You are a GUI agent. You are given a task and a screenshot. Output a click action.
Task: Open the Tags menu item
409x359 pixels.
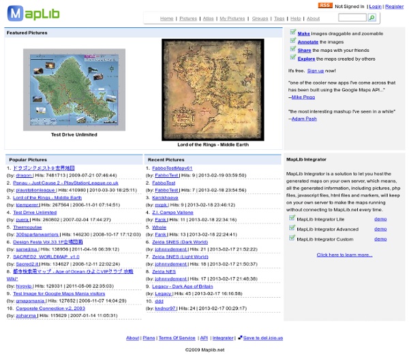(x=279, y=18)
